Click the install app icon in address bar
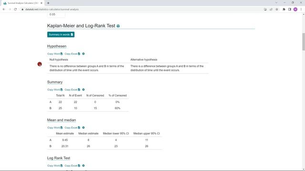 [265, 9]
